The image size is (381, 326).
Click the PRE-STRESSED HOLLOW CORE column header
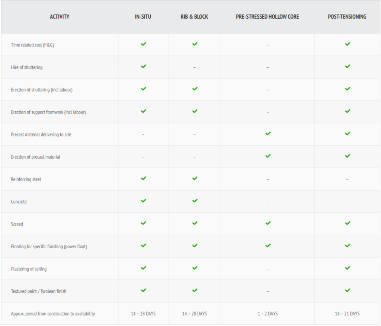(x=267, y=17)
